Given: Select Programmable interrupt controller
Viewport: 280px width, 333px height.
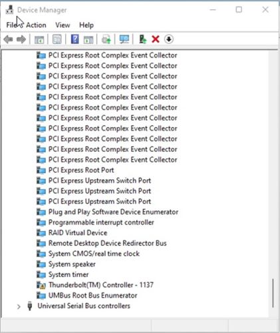Looking at the screenshot, I should coord(101,222).
